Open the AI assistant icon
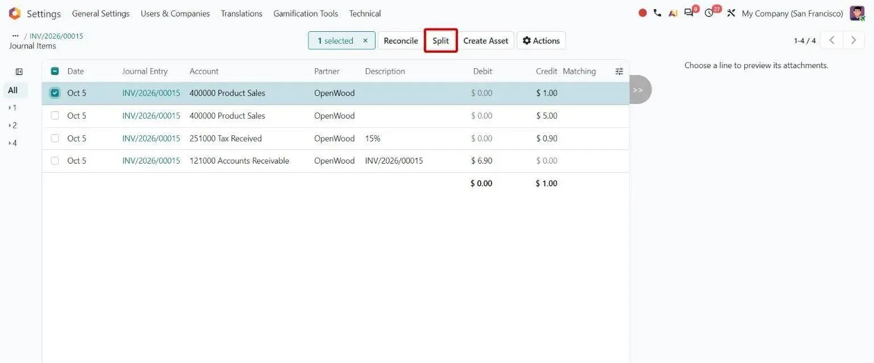This screenshot has width=874, height=363. (673, 13)
